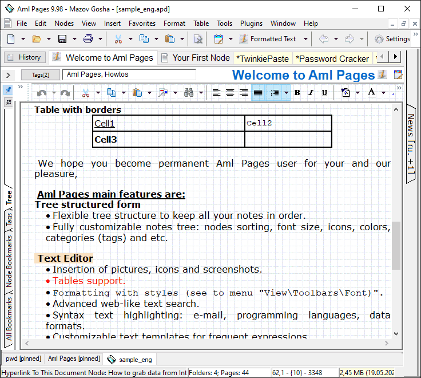Print using the printer icon
Screen dimensions: 421x378
[88, 39]
